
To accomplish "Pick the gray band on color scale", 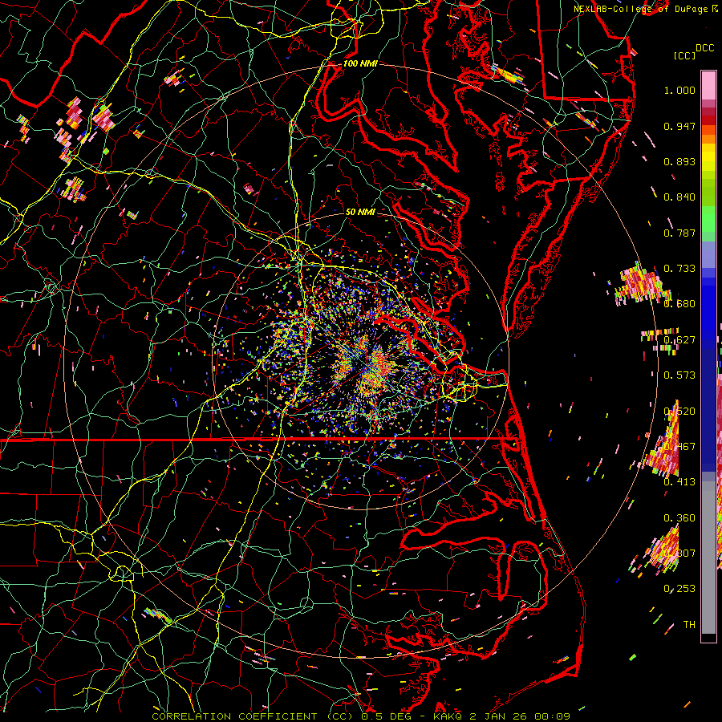I will [708, 558].
